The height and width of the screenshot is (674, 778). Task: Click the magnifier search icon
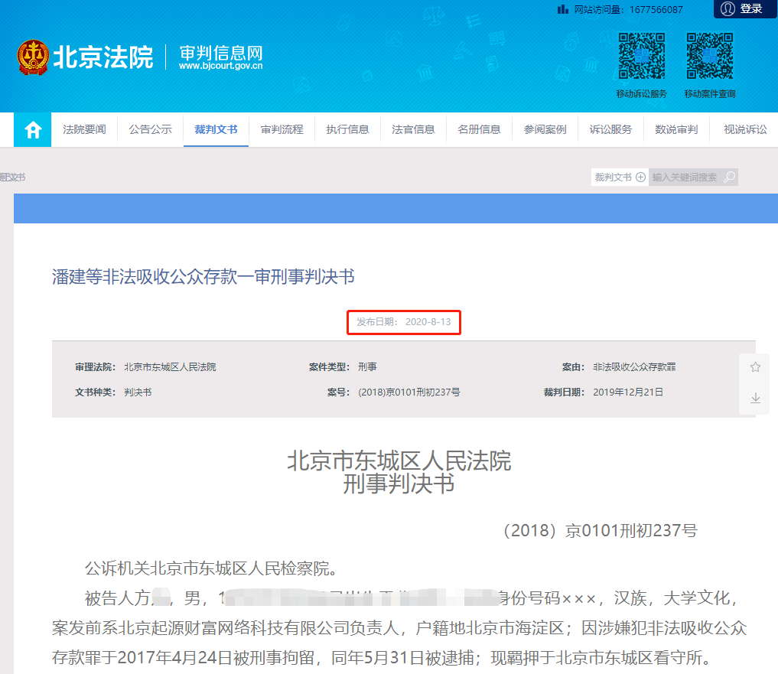click(729, 177)
